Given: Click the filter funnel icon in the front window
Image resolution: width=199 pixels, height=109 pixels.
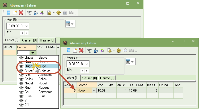Looking at the screenshot, I should (89, 51).
